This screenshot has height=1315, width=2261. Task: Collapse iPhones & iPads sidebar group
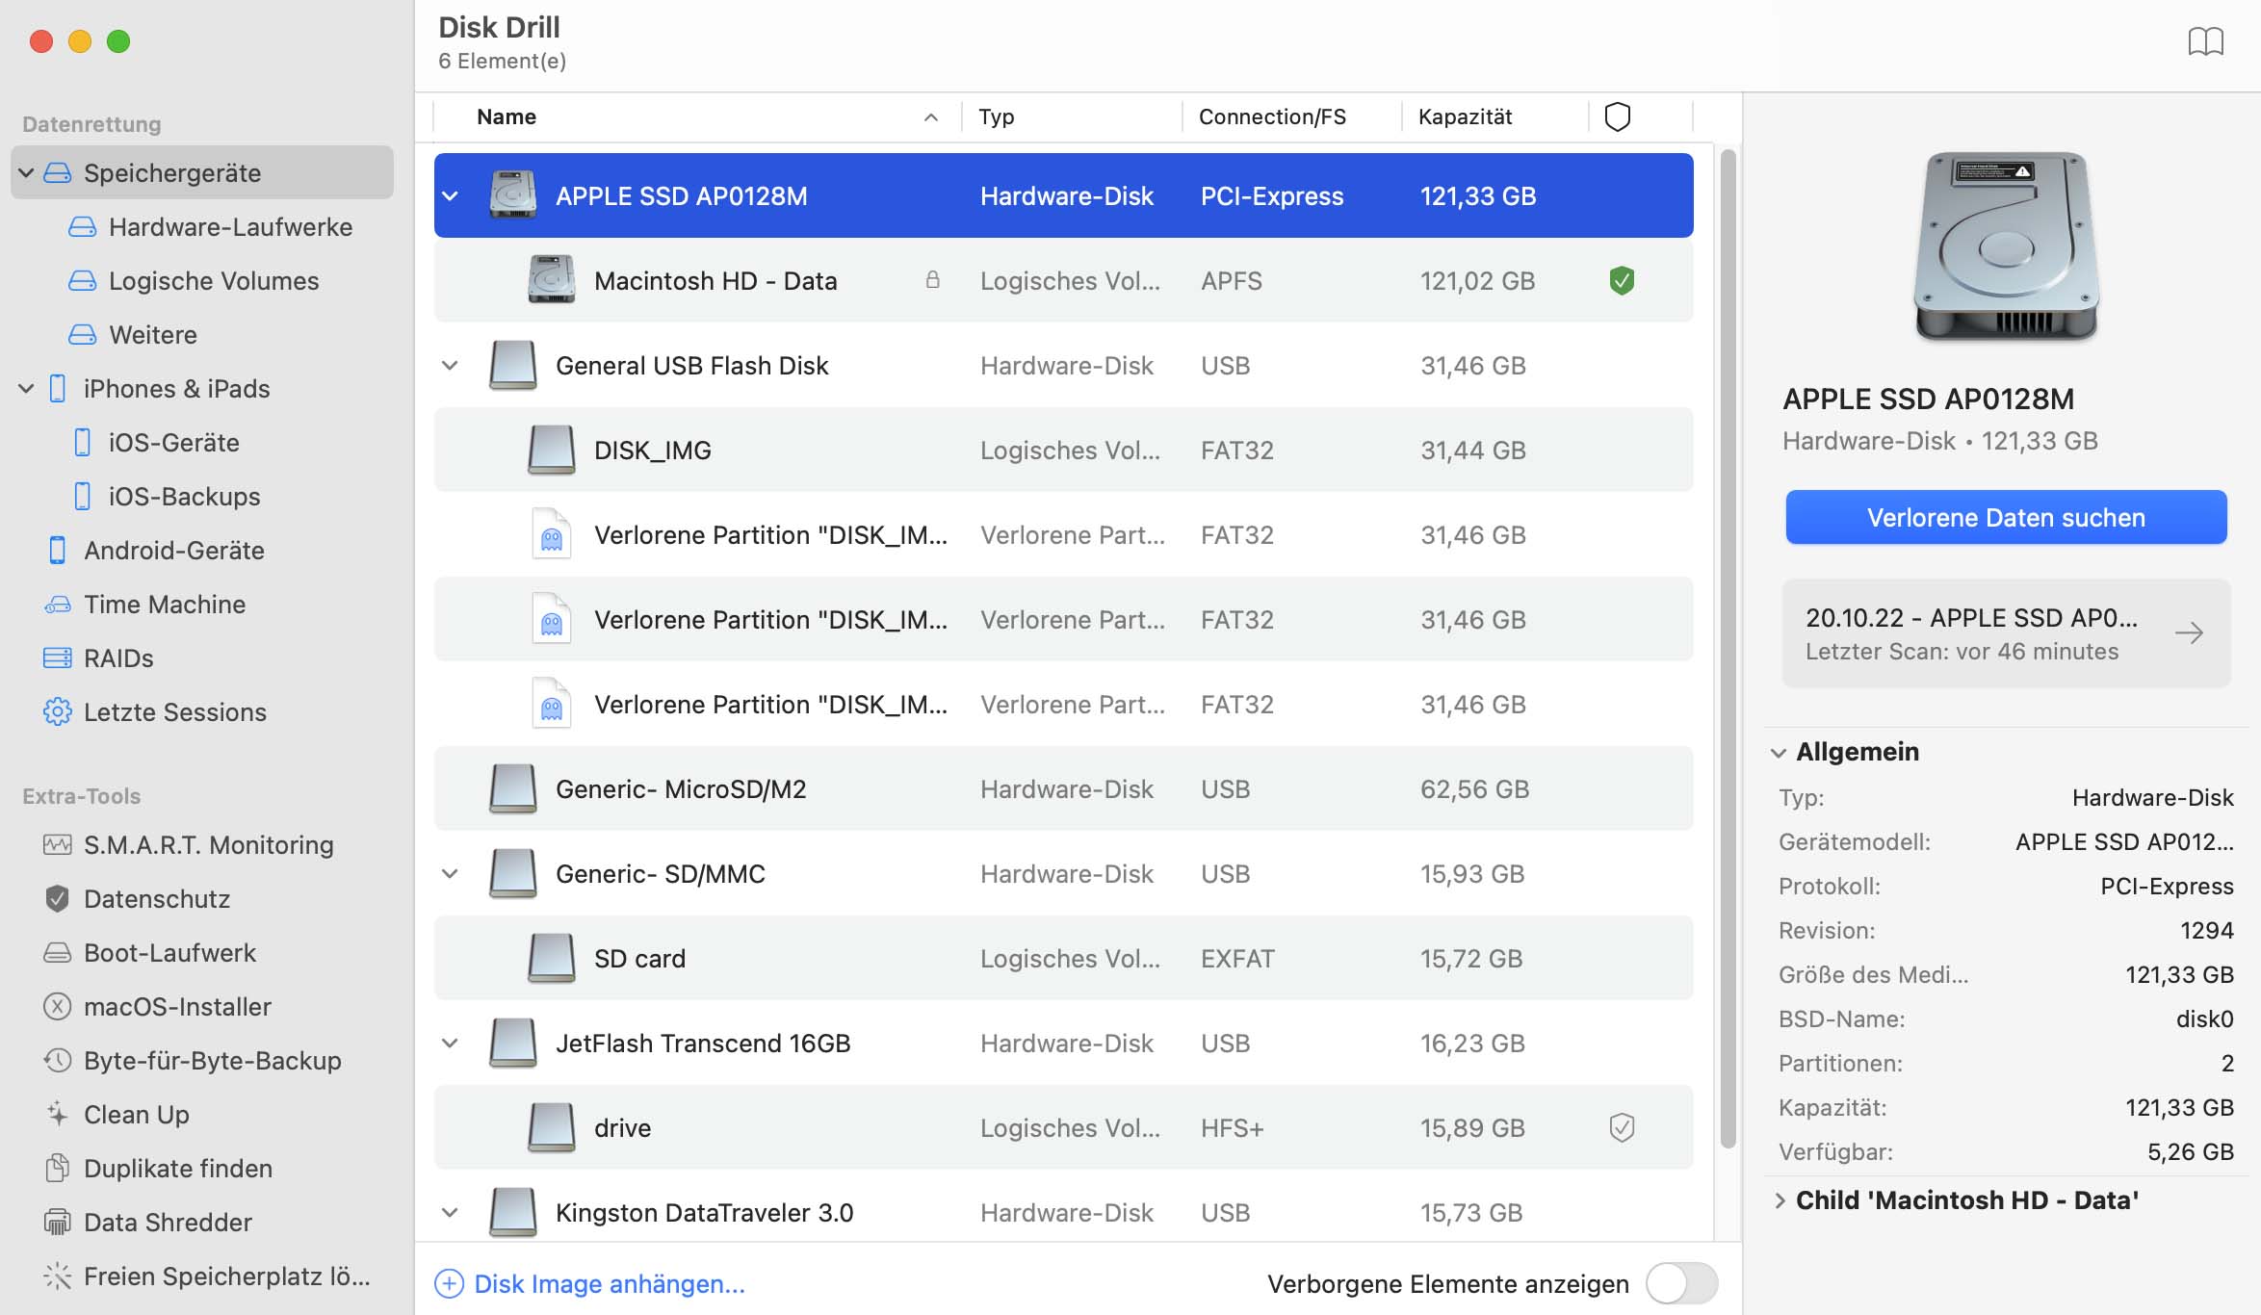point(27,389)
